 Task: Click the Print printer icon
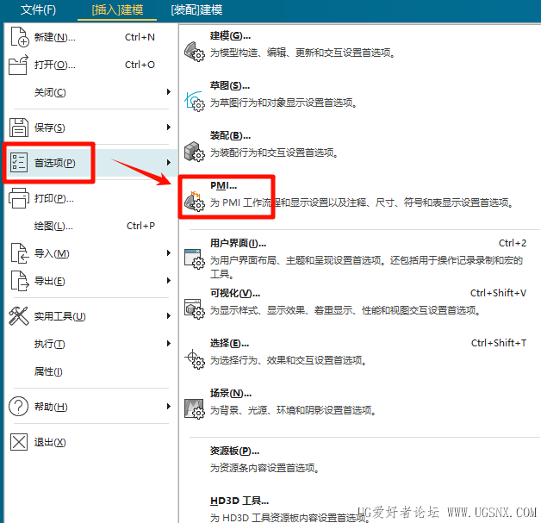click(x=19, y=198)
